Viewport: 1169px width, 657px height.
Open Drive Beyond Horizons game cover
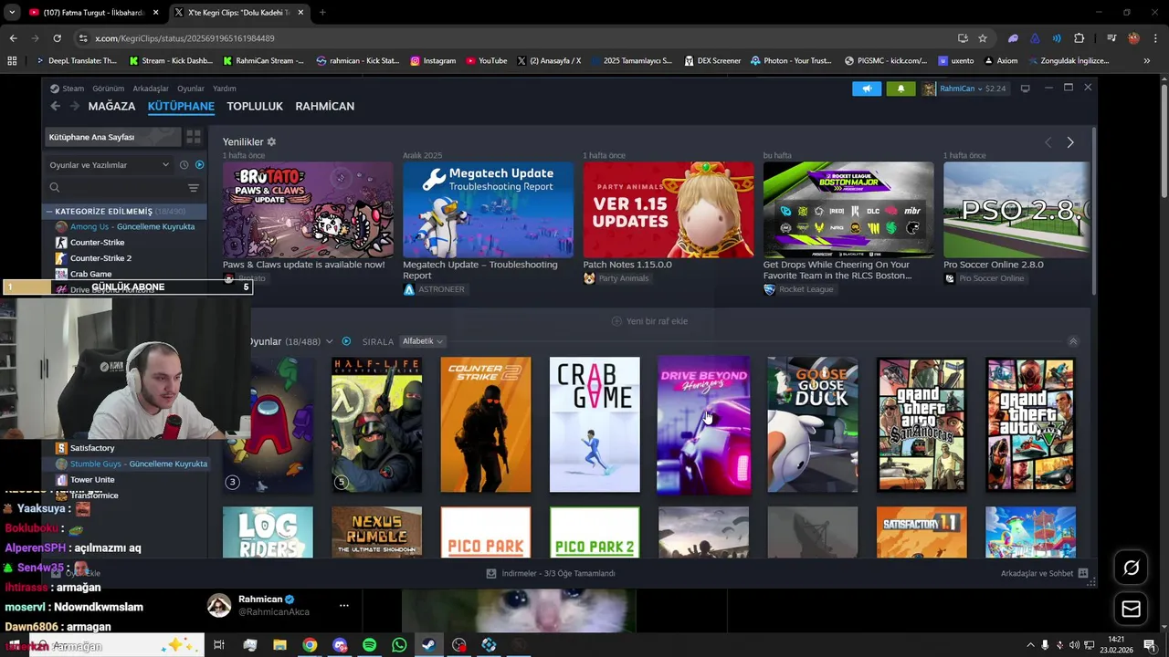(703, 424)
